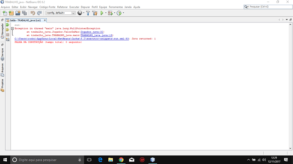The image size is (293, 164).
Task: Open the Perfil menu
Action: tap(95, 7)
